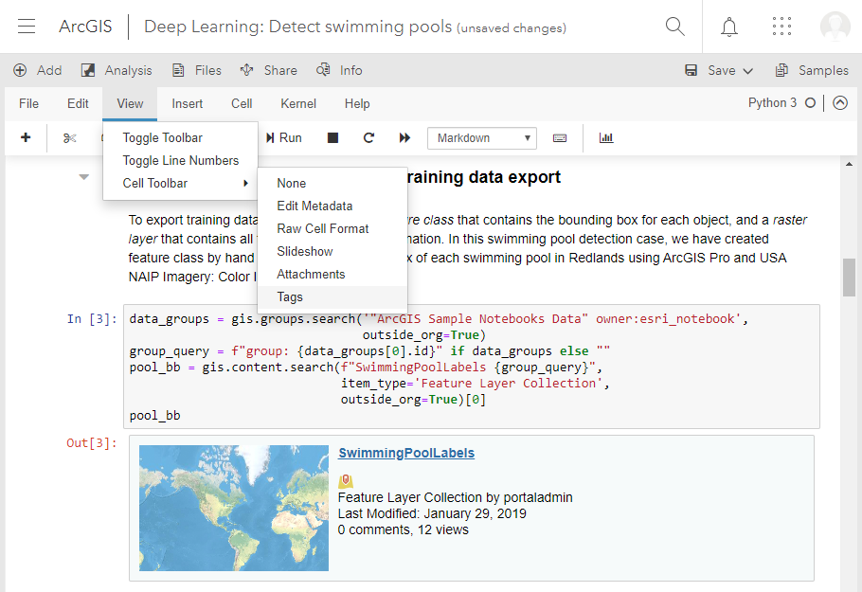The image size is (862, 592).
Task: Insert a cell below with plus icon
Action: (26, 137)
